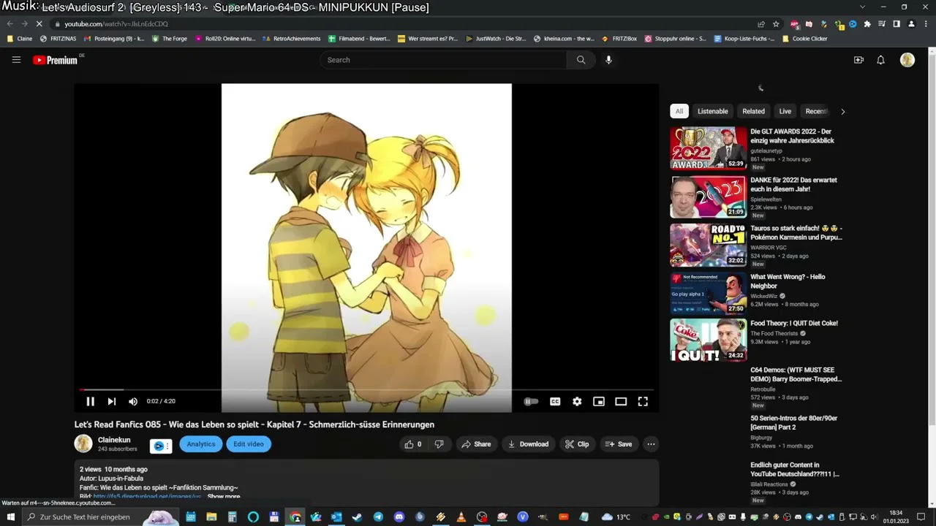Screen dimensions: 936x526
Task: Open the YouTube hamburger guide menu
Action: pos(16,60)
